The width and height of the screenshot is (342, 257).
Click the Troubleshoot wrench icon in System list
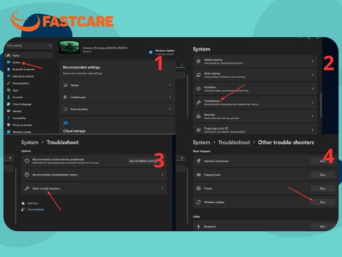coord(198,102)
